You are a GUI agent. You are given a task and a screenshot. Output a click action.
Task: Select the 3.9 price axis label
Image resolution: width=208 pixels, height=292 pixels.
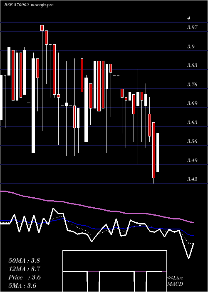point(191,47)
